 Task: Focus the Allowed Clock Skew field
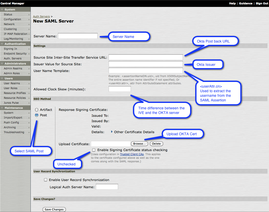point(120,89)
